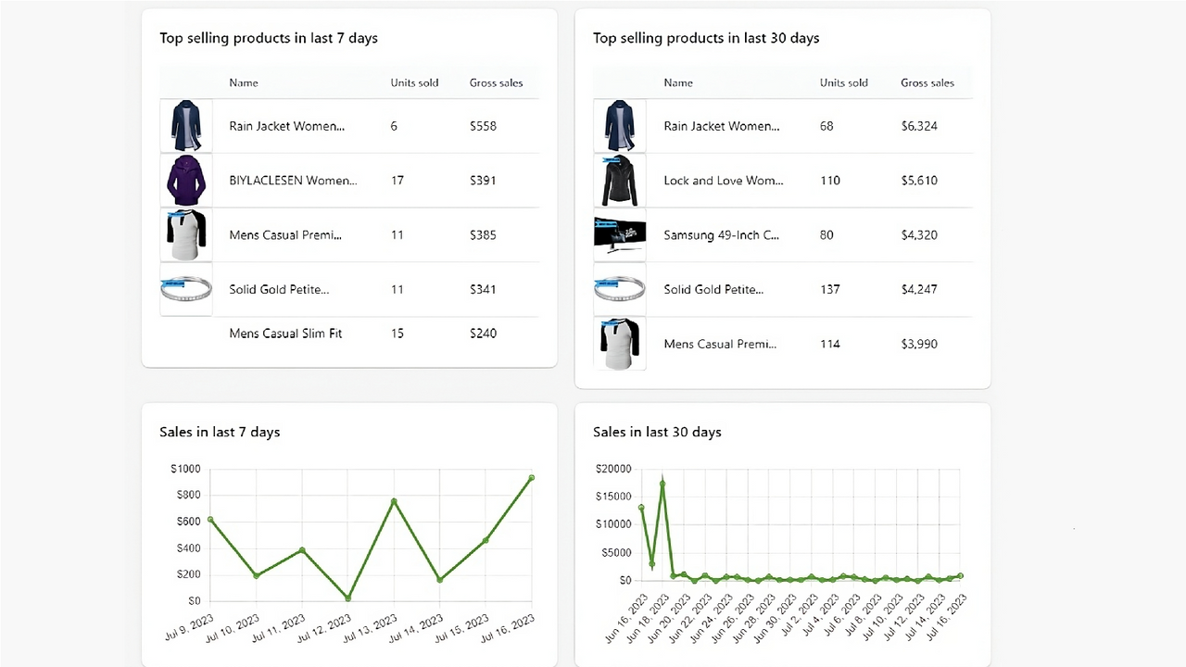The image size is (1186, 667).
Task: Click 'Top selling products in last 30 days' heading
Action: [x=706, y=38]
